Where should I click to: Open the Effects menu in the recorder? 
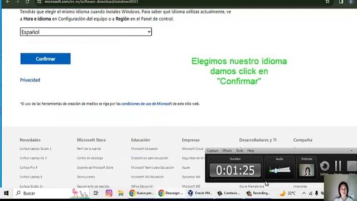[227, 151]
